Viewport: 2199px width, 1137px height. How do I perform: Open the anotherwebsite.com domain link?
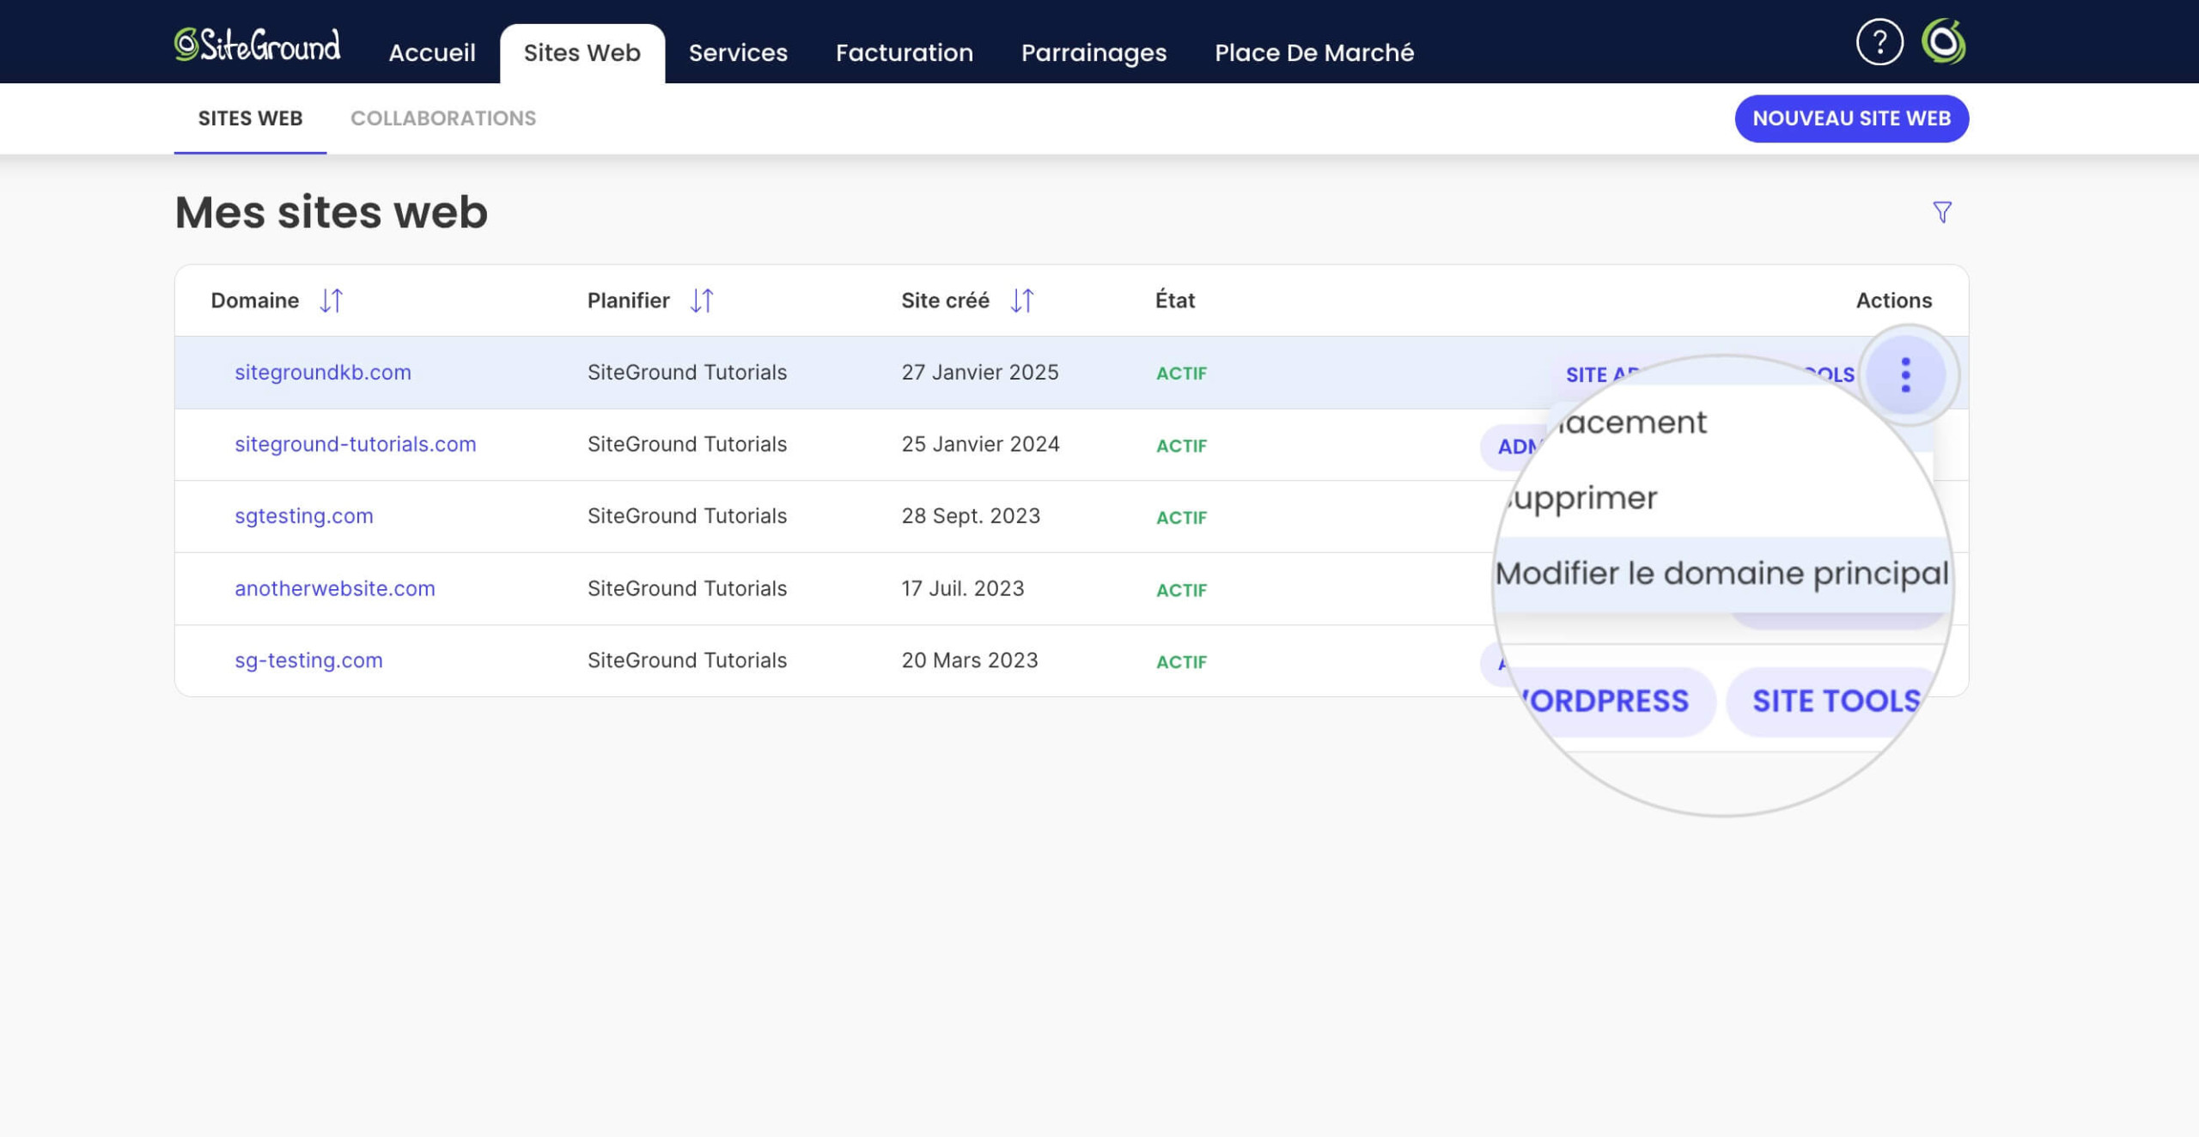pos(335,588)
